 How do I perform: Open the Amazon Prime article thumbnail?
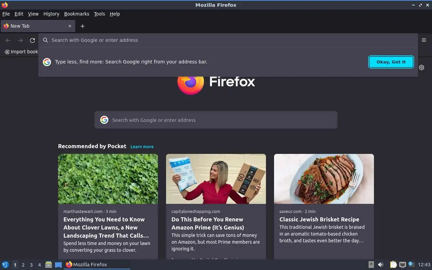coord(216,179)
